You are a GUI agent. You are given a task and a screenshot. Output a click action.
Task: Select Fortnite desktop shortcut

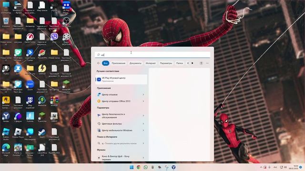30,117
